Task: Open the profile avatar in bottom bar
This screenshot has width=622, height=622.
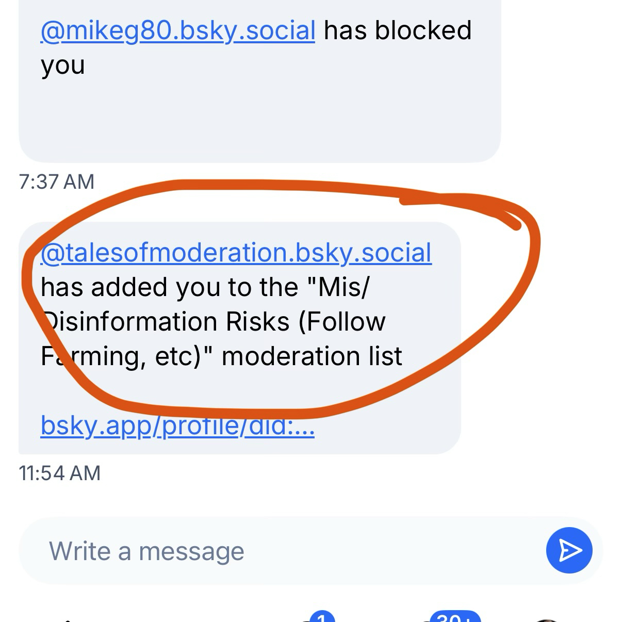Action: coord(547,619)
